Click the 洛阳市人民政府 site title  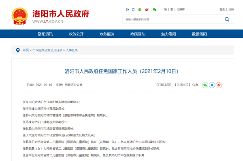point(61,14)
